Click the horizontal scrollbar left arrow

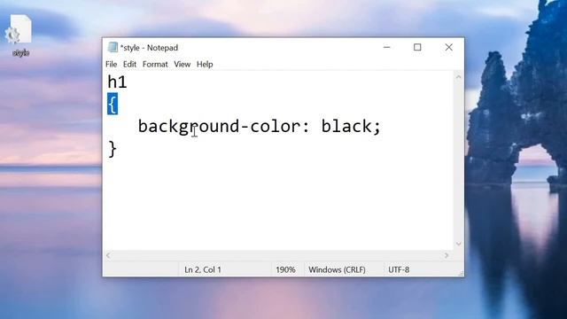tap(108, 255)
